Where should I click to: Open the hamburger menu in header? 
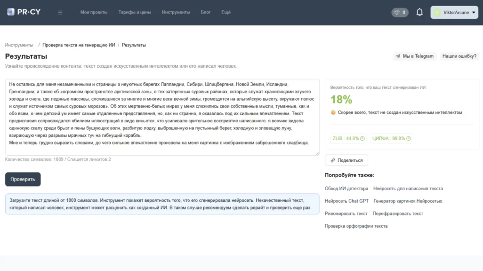pyautogui.click(x=60, y=12)
